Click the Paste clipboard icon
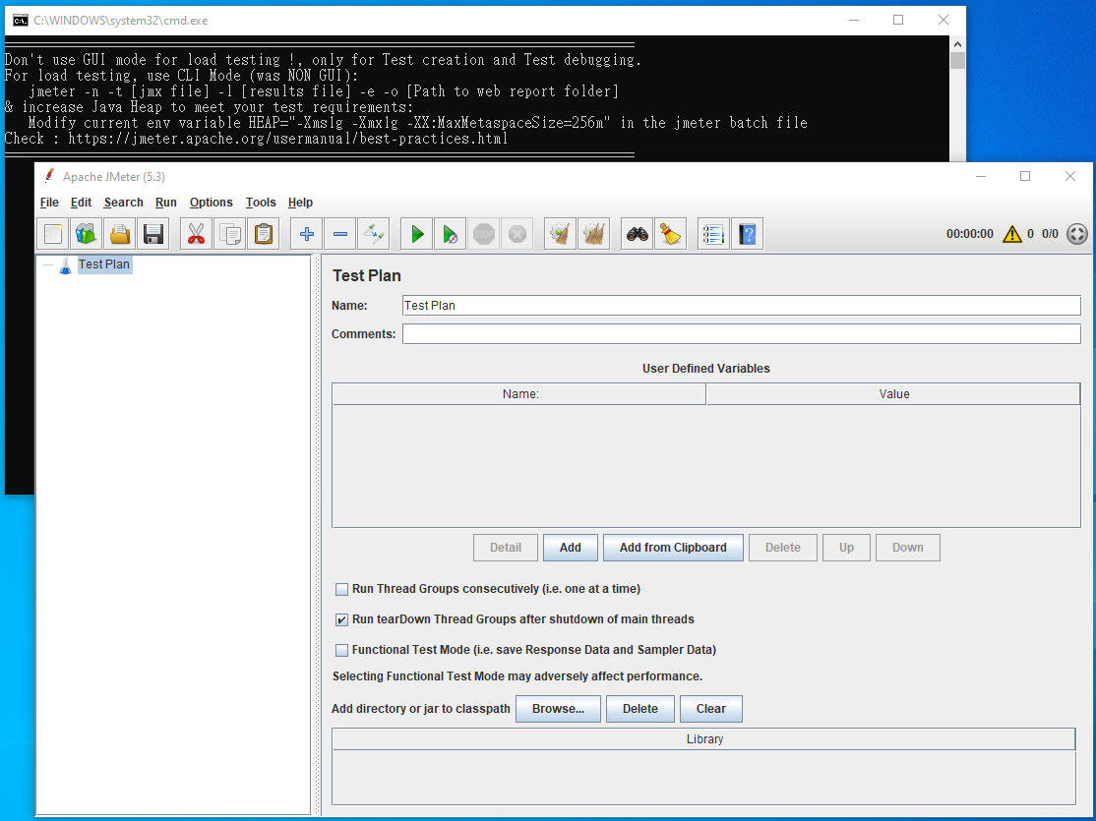Image resolution: width=1096 pixels, height=821 pixels. [x=264, y=234]
